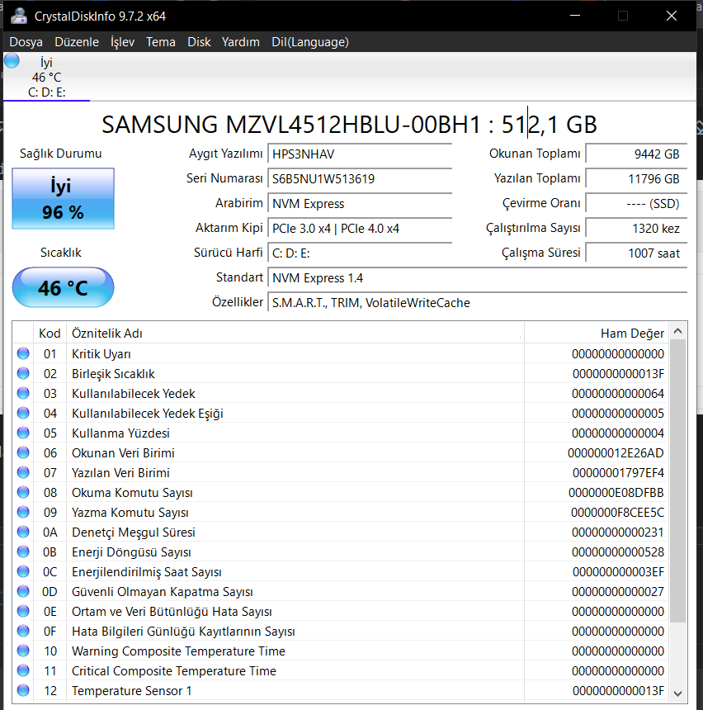Open the Dosya menu
703x710 pixels.
tap(26, 42)
